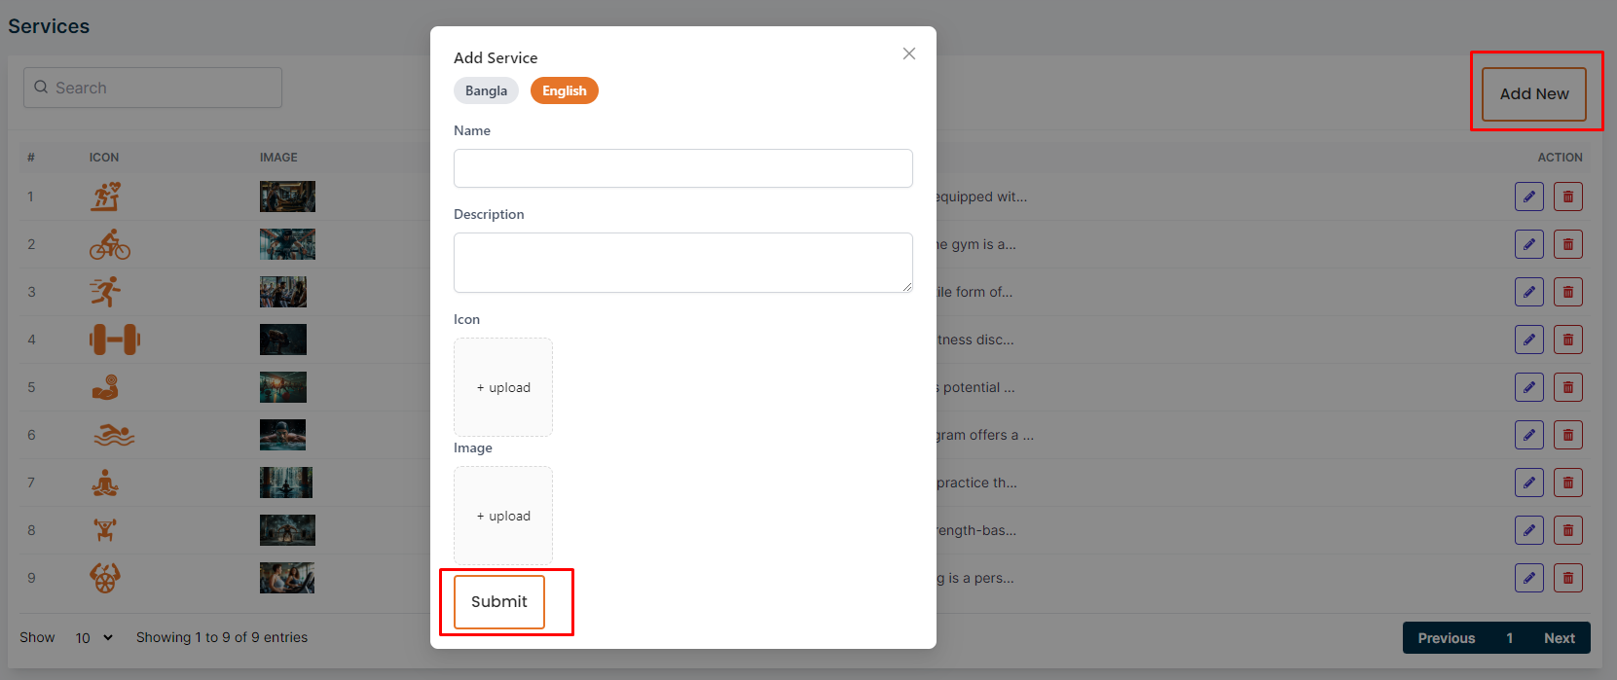Click the delete trash icon for row 1

click(x=1567, y=197)
